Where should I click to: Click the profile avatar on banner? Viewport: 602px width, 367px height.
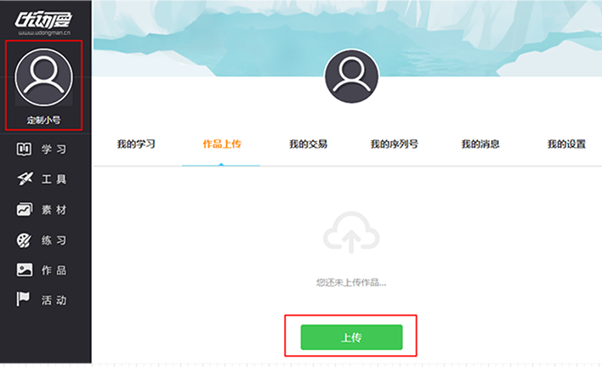pos(351,76)
